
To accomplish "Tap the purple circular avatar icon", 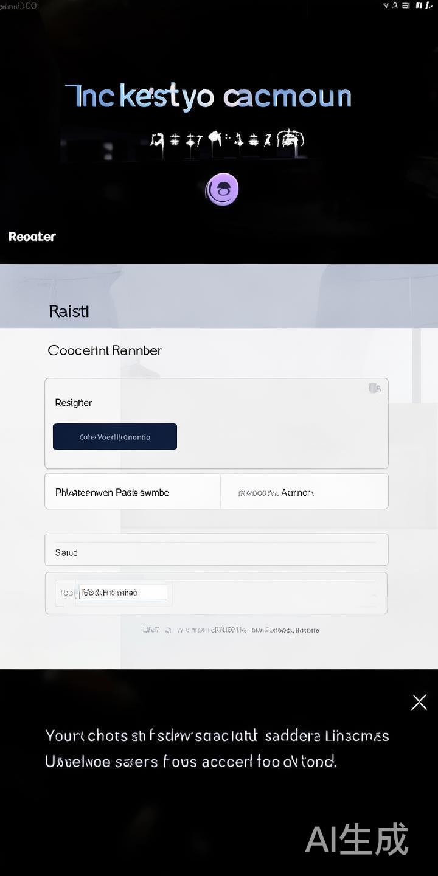I will tap(222, 189).
